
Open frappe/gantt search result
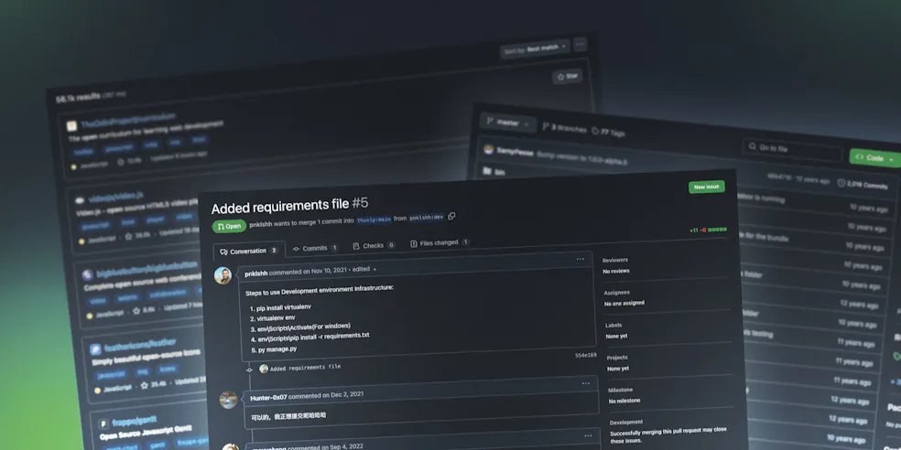[x=134, y=422]
